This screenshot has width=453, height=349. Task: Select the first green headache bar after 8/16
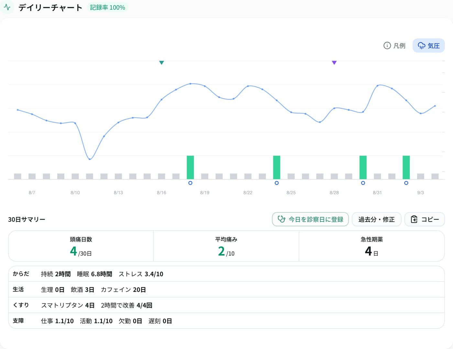[x=190, y=167]
